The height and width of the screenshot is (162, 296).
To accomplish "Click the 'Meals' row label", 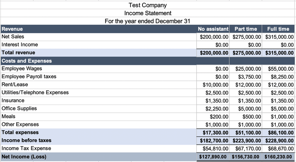I will coord(98,117).
